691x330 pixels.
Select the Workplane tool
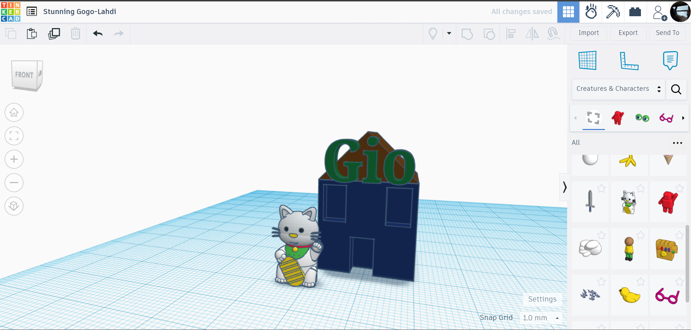click(588, 60)
